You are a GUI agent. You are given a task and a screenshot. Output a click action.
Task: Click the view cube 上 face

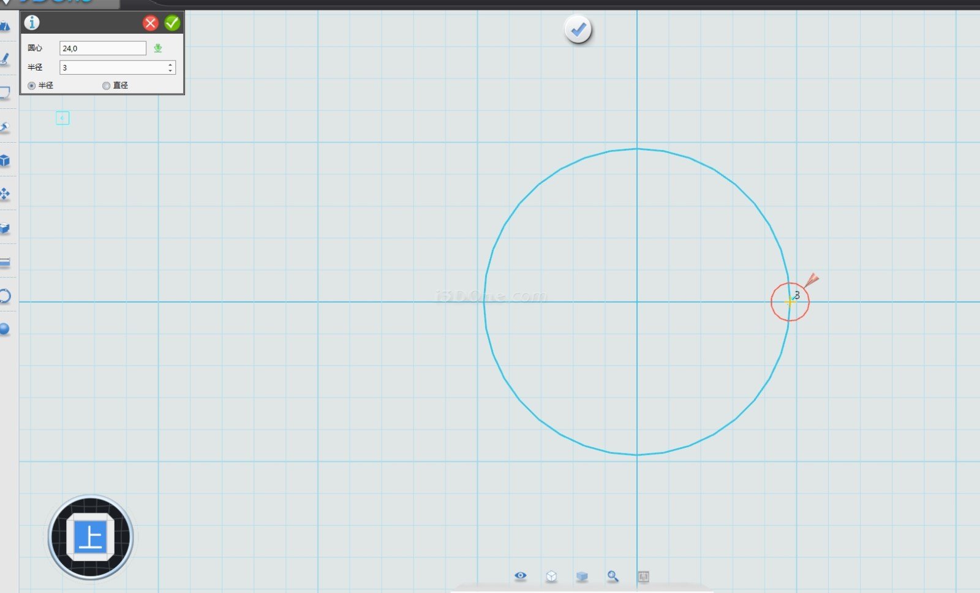91,538
